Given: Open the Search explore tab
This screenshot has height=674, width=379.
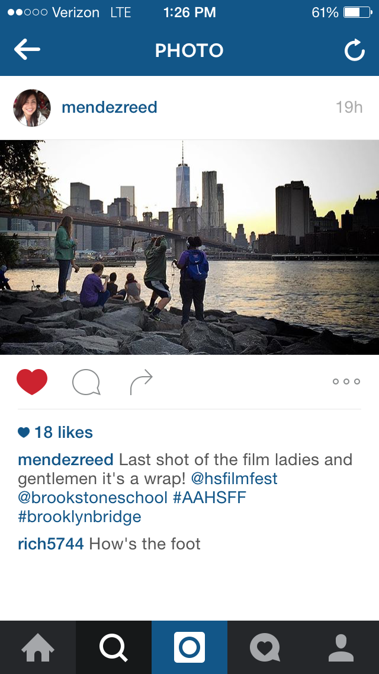Looking at the screenshot, I should click(x=114, y=647).
